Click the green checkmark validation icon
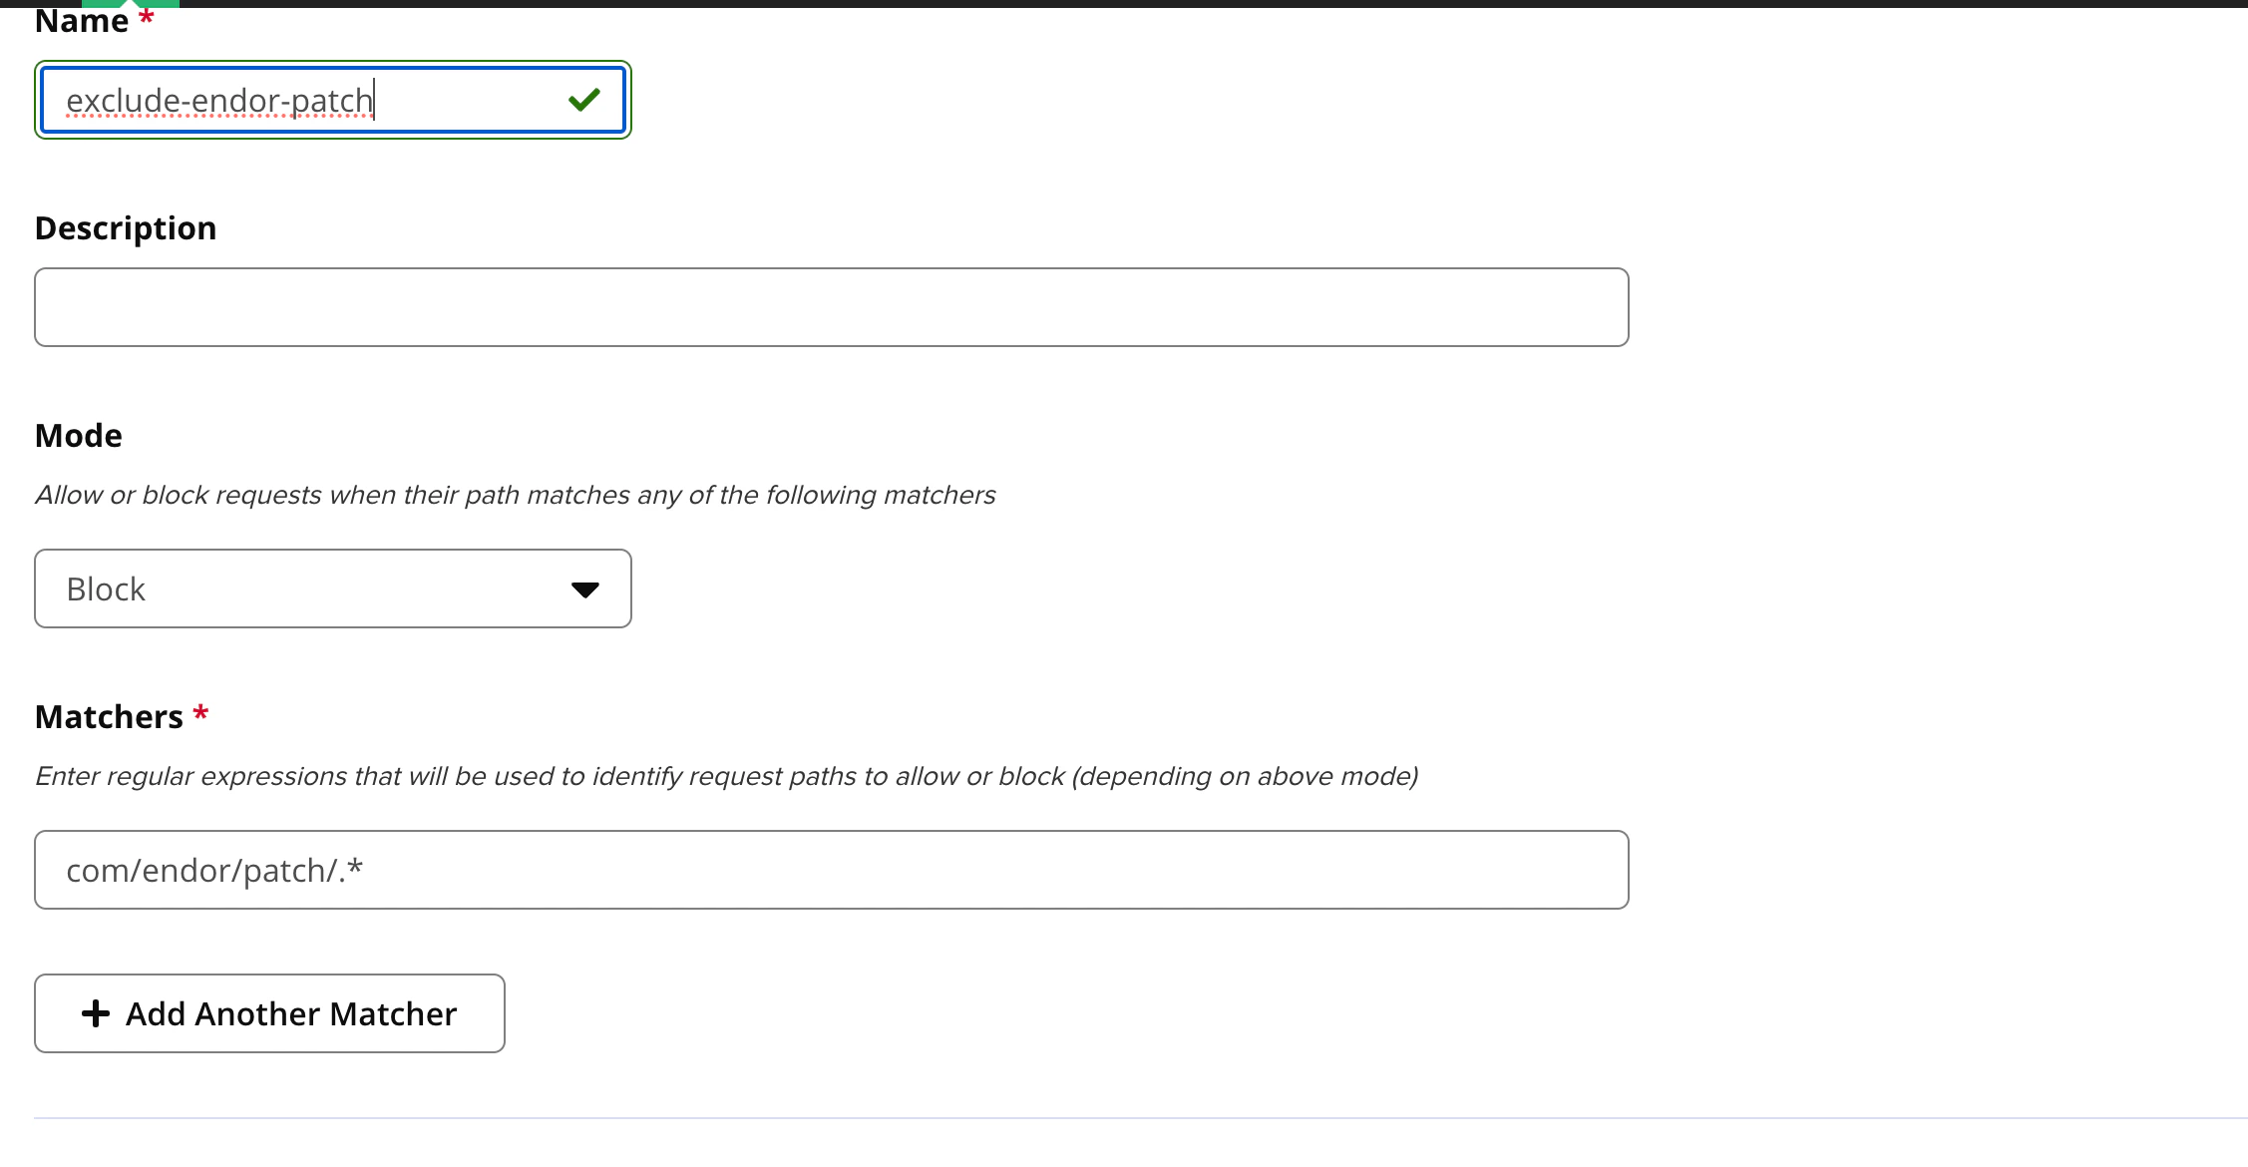This screenshot has height=1167, width=2248. (585, 99)
